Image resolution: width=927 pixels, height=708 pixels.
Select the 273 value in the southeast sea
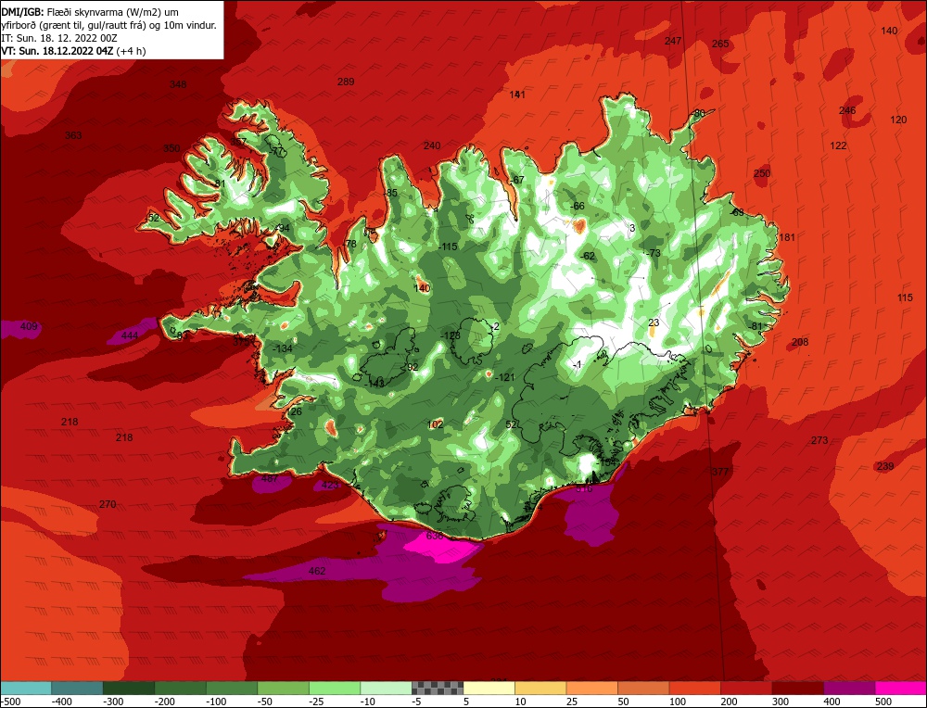819,440
